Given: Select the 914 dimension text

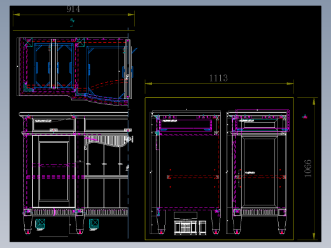Looking at the screenshot, I should [73, 9].
